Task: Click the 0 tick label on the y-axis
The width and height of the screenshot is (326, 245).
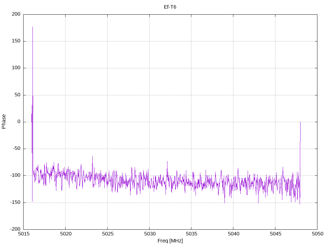Action: (x=19, y=122)
